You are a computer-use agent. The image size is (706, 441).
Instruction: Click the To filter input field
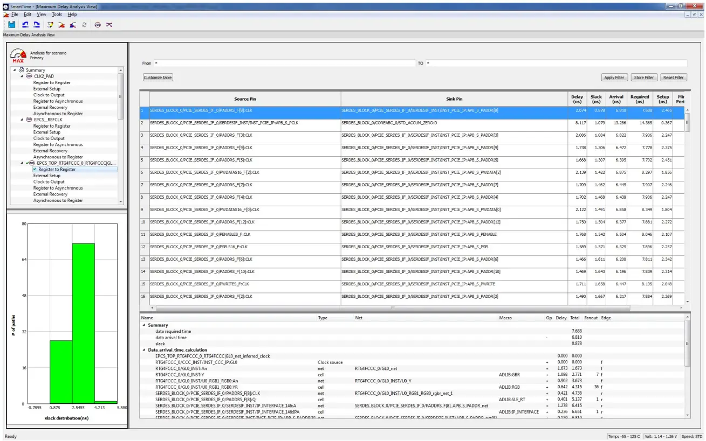[x=556, y=63]
